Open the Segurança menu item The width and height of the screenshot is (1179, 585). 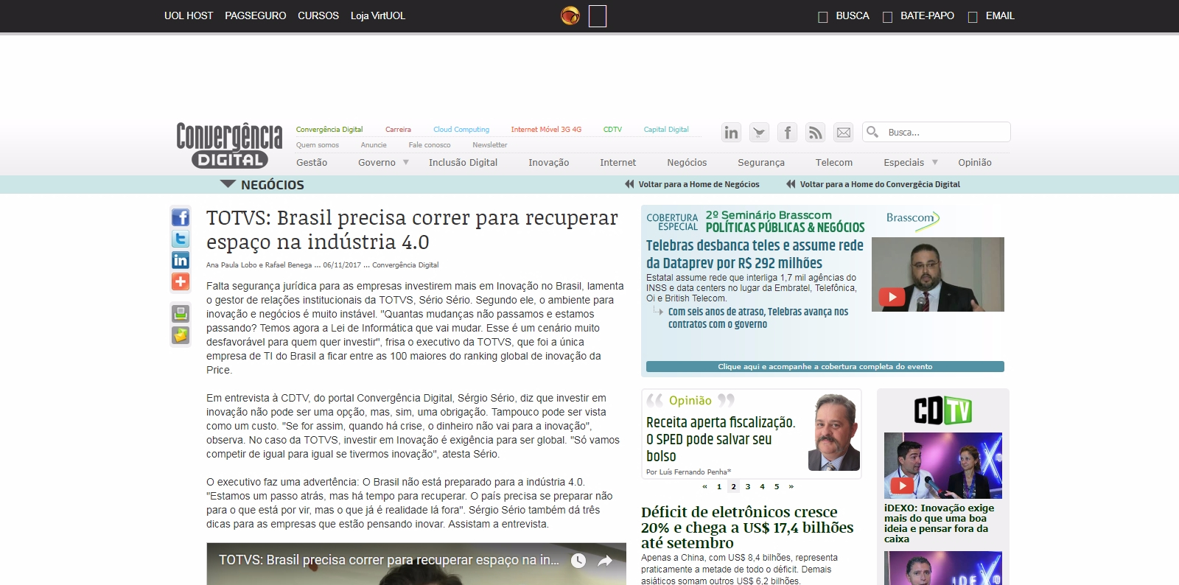point(761,162)
